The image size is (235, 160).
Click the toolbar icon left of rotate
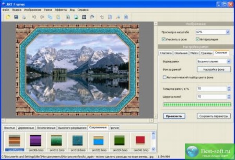92,17
